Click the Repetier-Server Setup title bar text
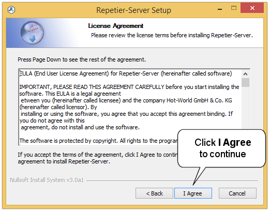Screen dimensions: 270x211 (133, 10)
